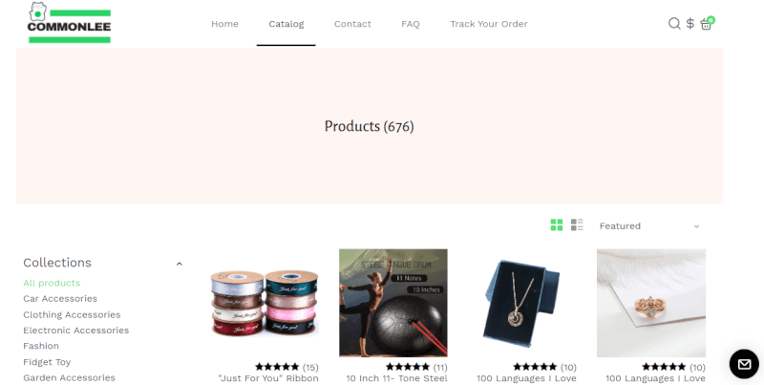The width and height of the screenshot is (764, 385).
Task: Open the shopping cart basket icon
Action: [x=707, y=23]
